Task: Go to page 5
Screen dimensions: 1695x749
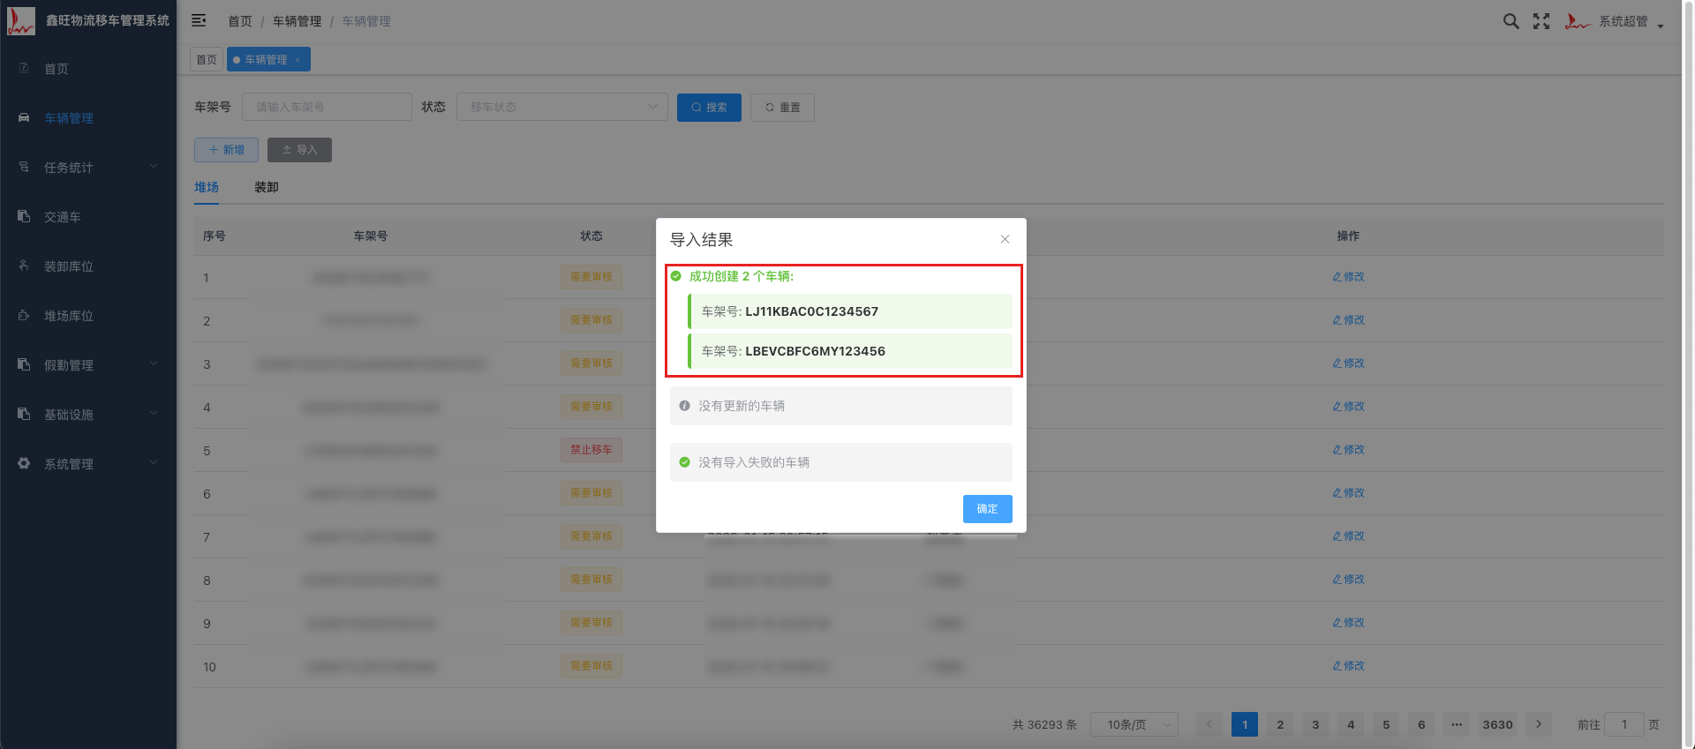Action: [x=1386, y=724]
